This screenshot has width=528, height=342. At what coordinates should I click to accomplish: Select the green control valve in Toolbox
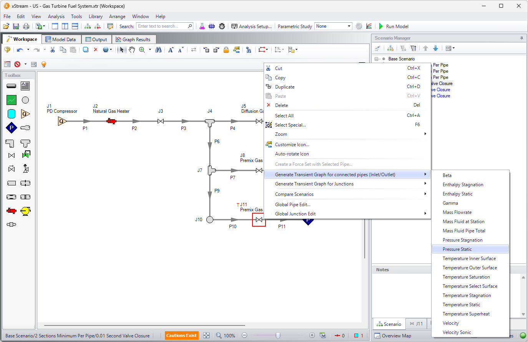coord(25,155)
